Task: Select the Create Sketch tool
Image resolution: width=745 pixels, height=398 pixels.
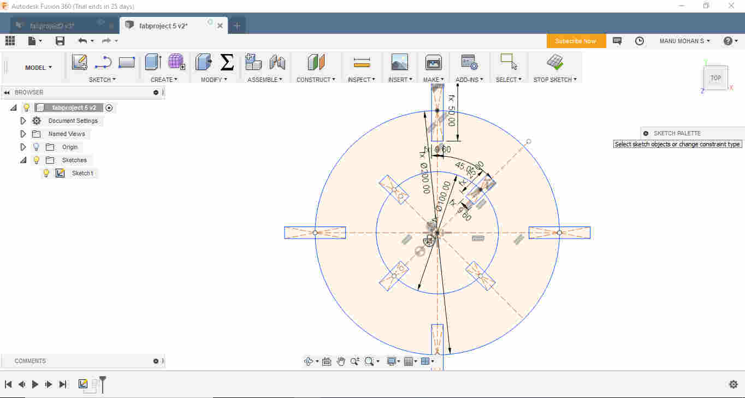Action: 80,62
